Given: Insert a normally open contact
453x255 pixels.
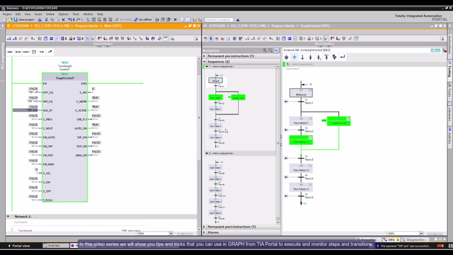Looking at the screenshot, I should [10, 52].
